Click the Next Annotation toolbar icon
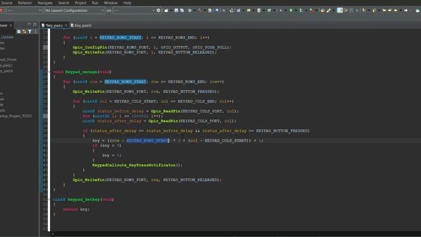421x237 pixels. pyautogui.click(x=364, y=11)
